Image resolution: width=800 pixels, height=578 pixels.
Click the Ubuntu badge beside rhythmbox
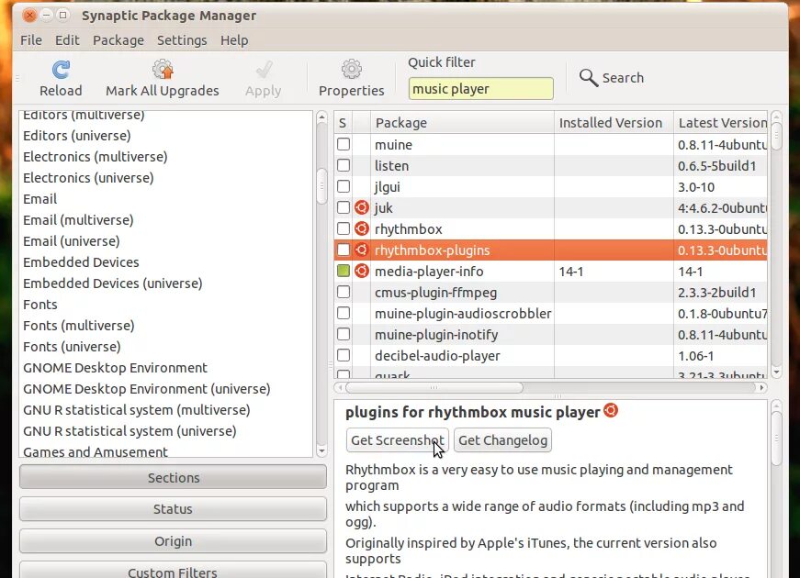(x=362, y=228)
